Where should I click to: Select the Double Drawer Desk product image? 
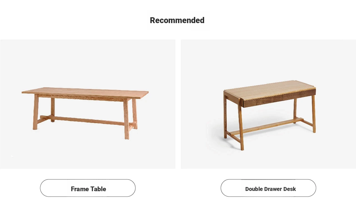[x=268, y=104]
